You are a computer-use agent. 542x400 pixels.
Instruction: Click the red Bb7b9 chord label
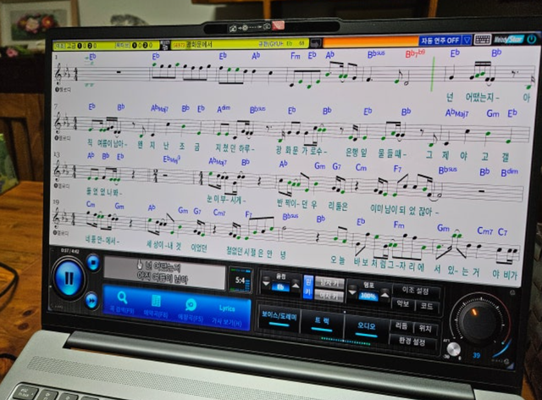pos(415,54)
